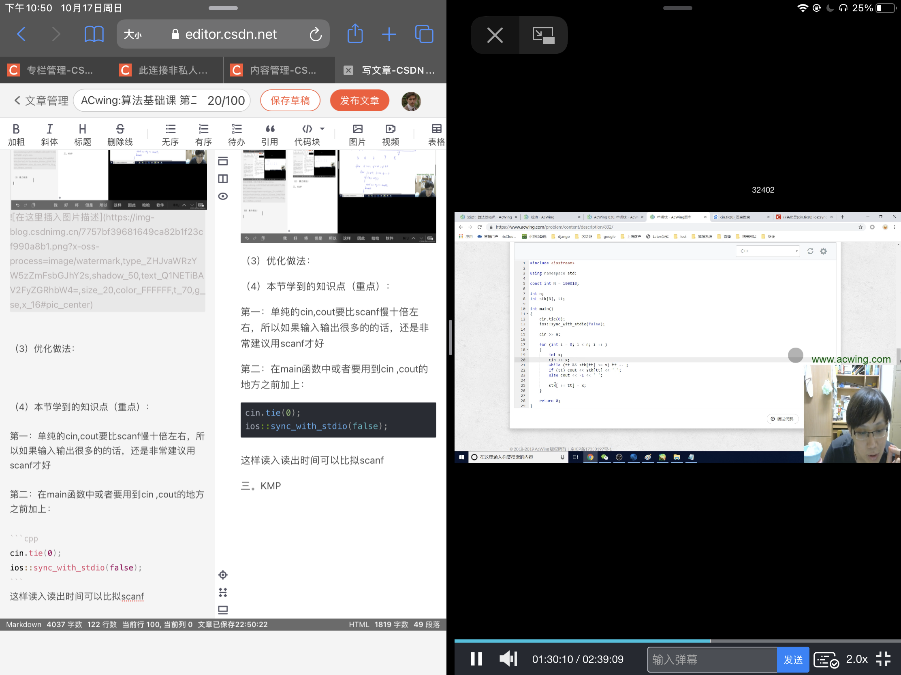The height and width of the screenshot is (675, 901).
Task: Send danmaku with 发送 button
Action: (x=793, y=659)
